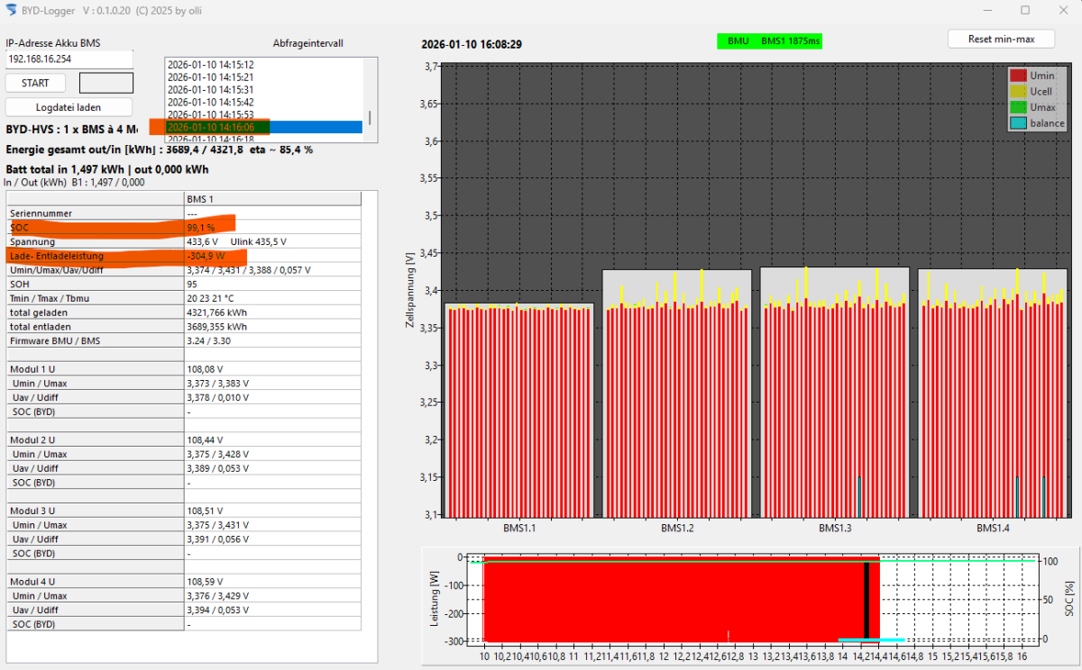
Task: Click the BMS 1 column header
Action: [199, 198]
